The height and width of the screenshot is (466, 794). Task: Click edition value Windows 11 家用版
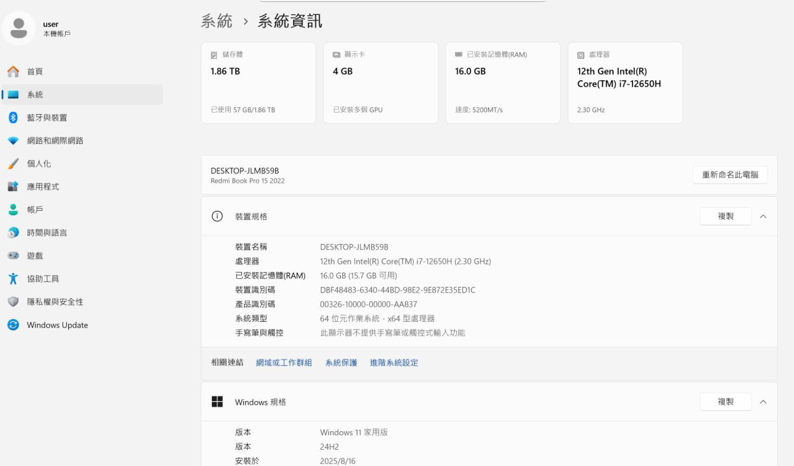pyautogui.click(x=354, y=432)
